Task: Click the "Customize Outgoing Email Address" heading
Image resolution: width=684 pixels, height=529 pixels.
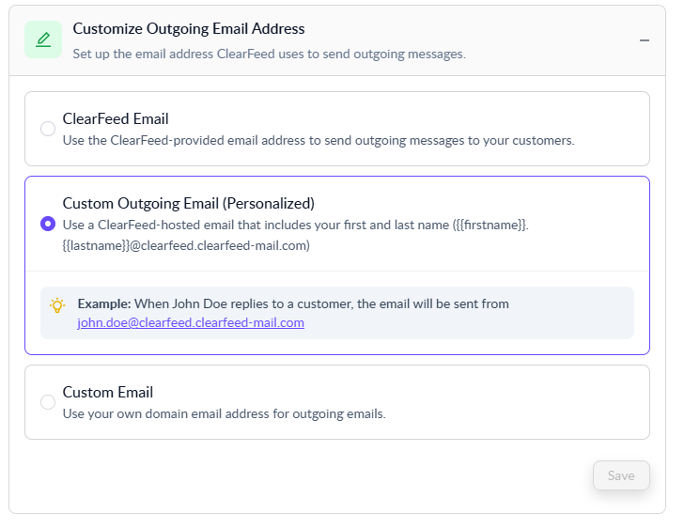Action: (188, 29)
